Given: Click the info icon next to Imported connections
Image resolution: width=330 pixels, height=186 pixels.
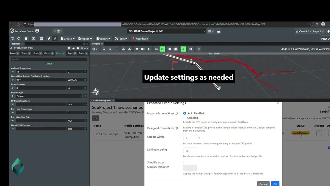Looking at the screenshot, I should point(176,113).
